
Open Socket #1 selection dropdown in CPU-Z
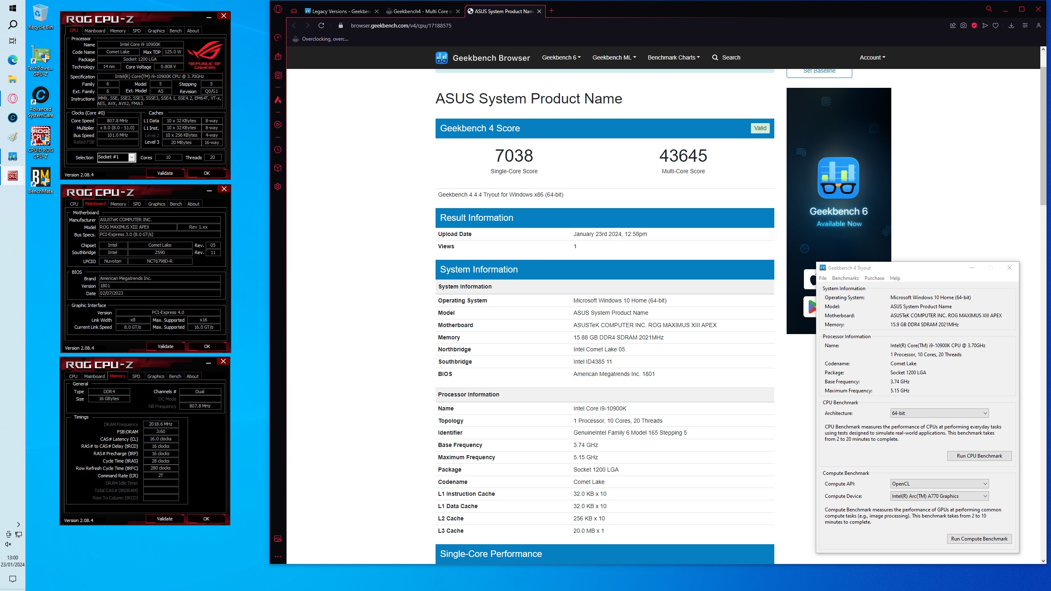click(x=117, y=157)
